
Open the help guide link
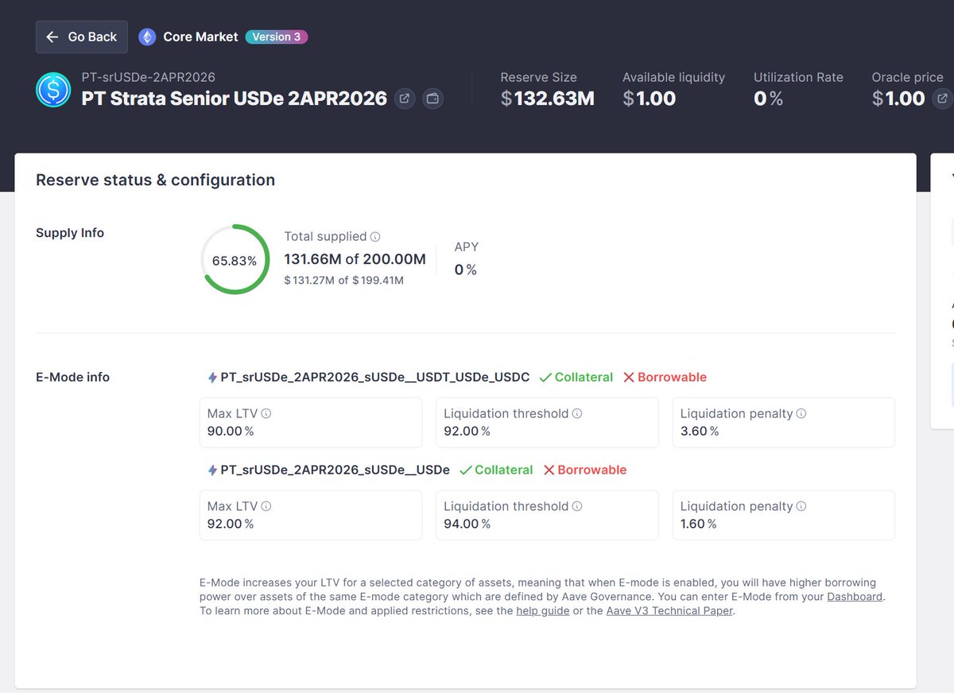coord(543,611)
